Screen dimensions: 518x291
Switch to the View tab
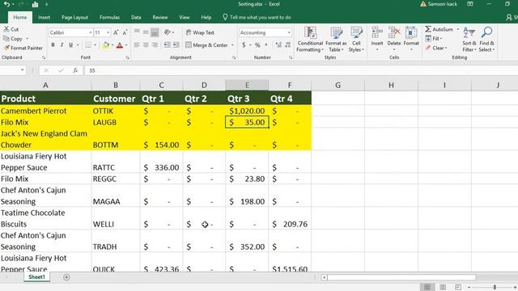[x=184, y=17]
